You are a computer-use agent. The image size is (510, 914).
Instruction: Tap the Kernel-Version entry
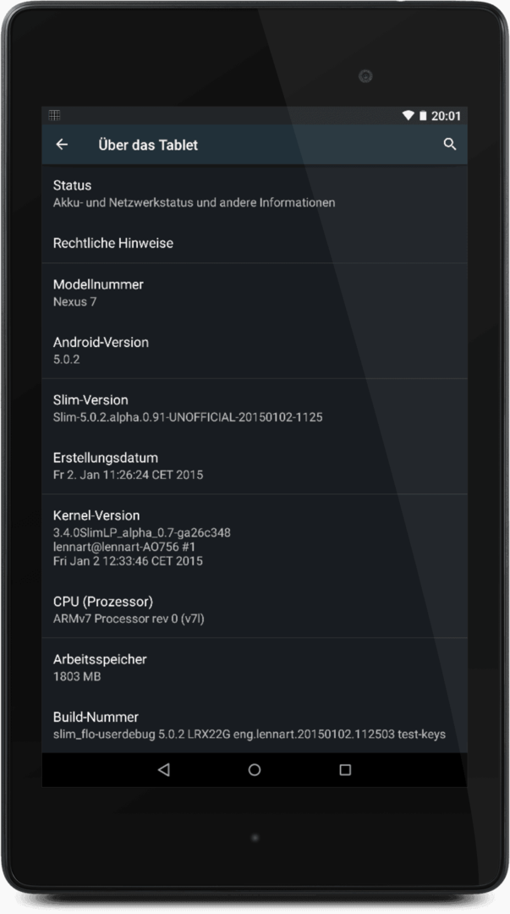tap(255, 537)
